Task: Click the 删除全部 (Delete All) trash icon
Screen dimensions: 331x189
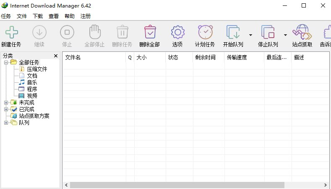Action: coord(149,33)
